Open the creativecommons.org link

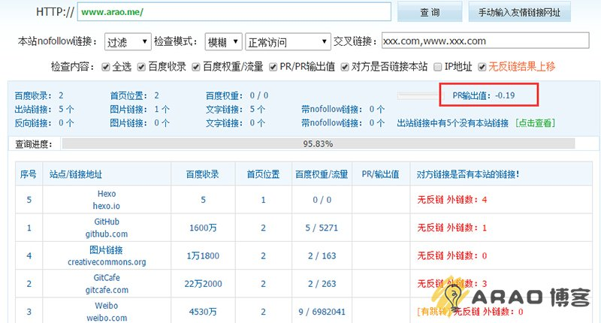(x=107, y=262)
